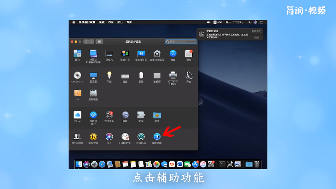Viewport: 336px width, 189px height.
Task: Open Displays preference pane
Action: [x=93, y=76]
